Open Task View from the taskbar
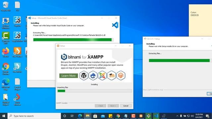The height and width of the screenshot is (119, 212). 72,116
